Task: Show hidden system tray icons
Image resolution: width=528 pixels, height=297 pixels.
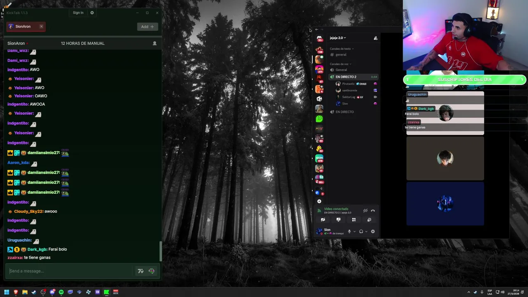Action: pyautogui.click(x=469, y=292)
